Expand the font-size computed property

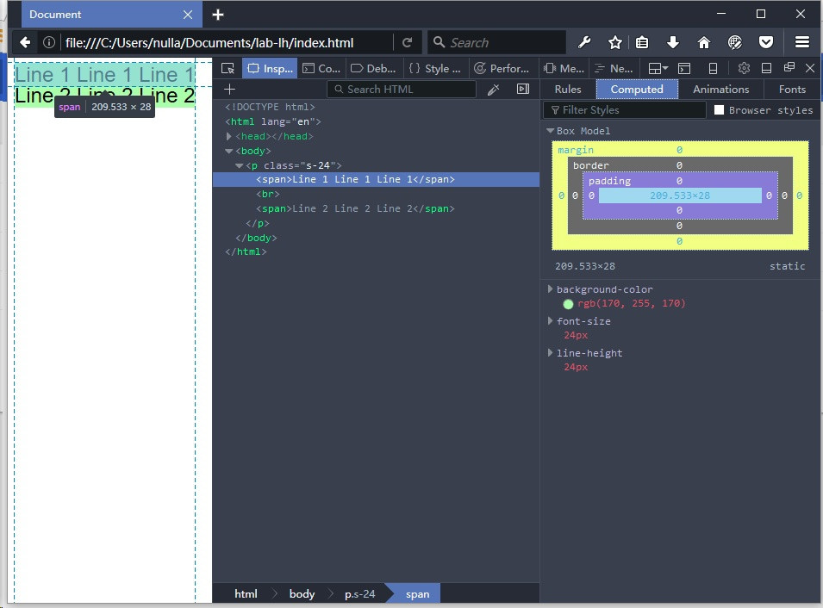click(551, 321)
